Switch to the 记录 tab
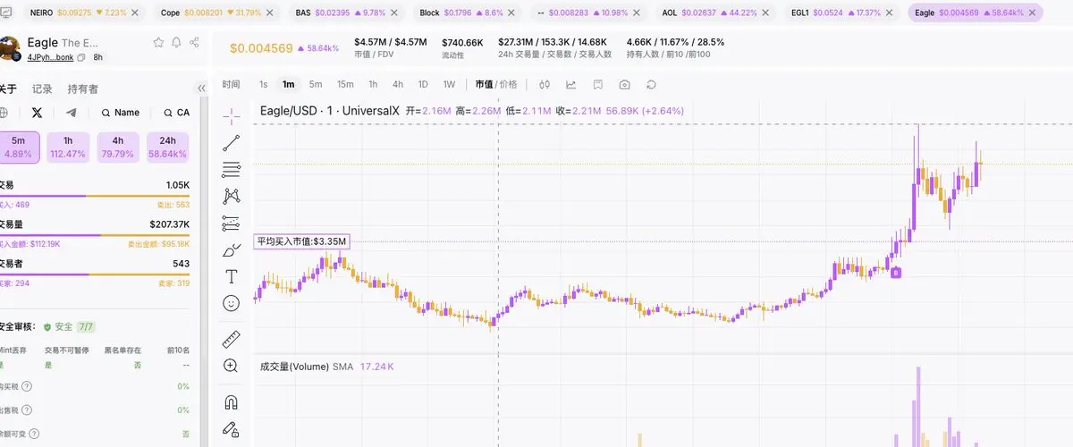The image size is (1073, 447). tap(42, 89)
